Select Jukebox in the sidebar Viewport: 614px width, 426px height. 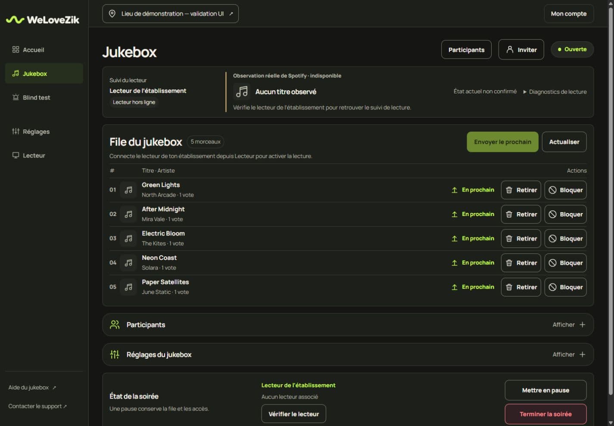click(44, 74)
